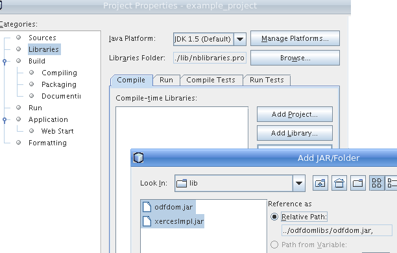397x253 pixels.
Task: Open the Compile Tests tab
Action: (211, 80)
